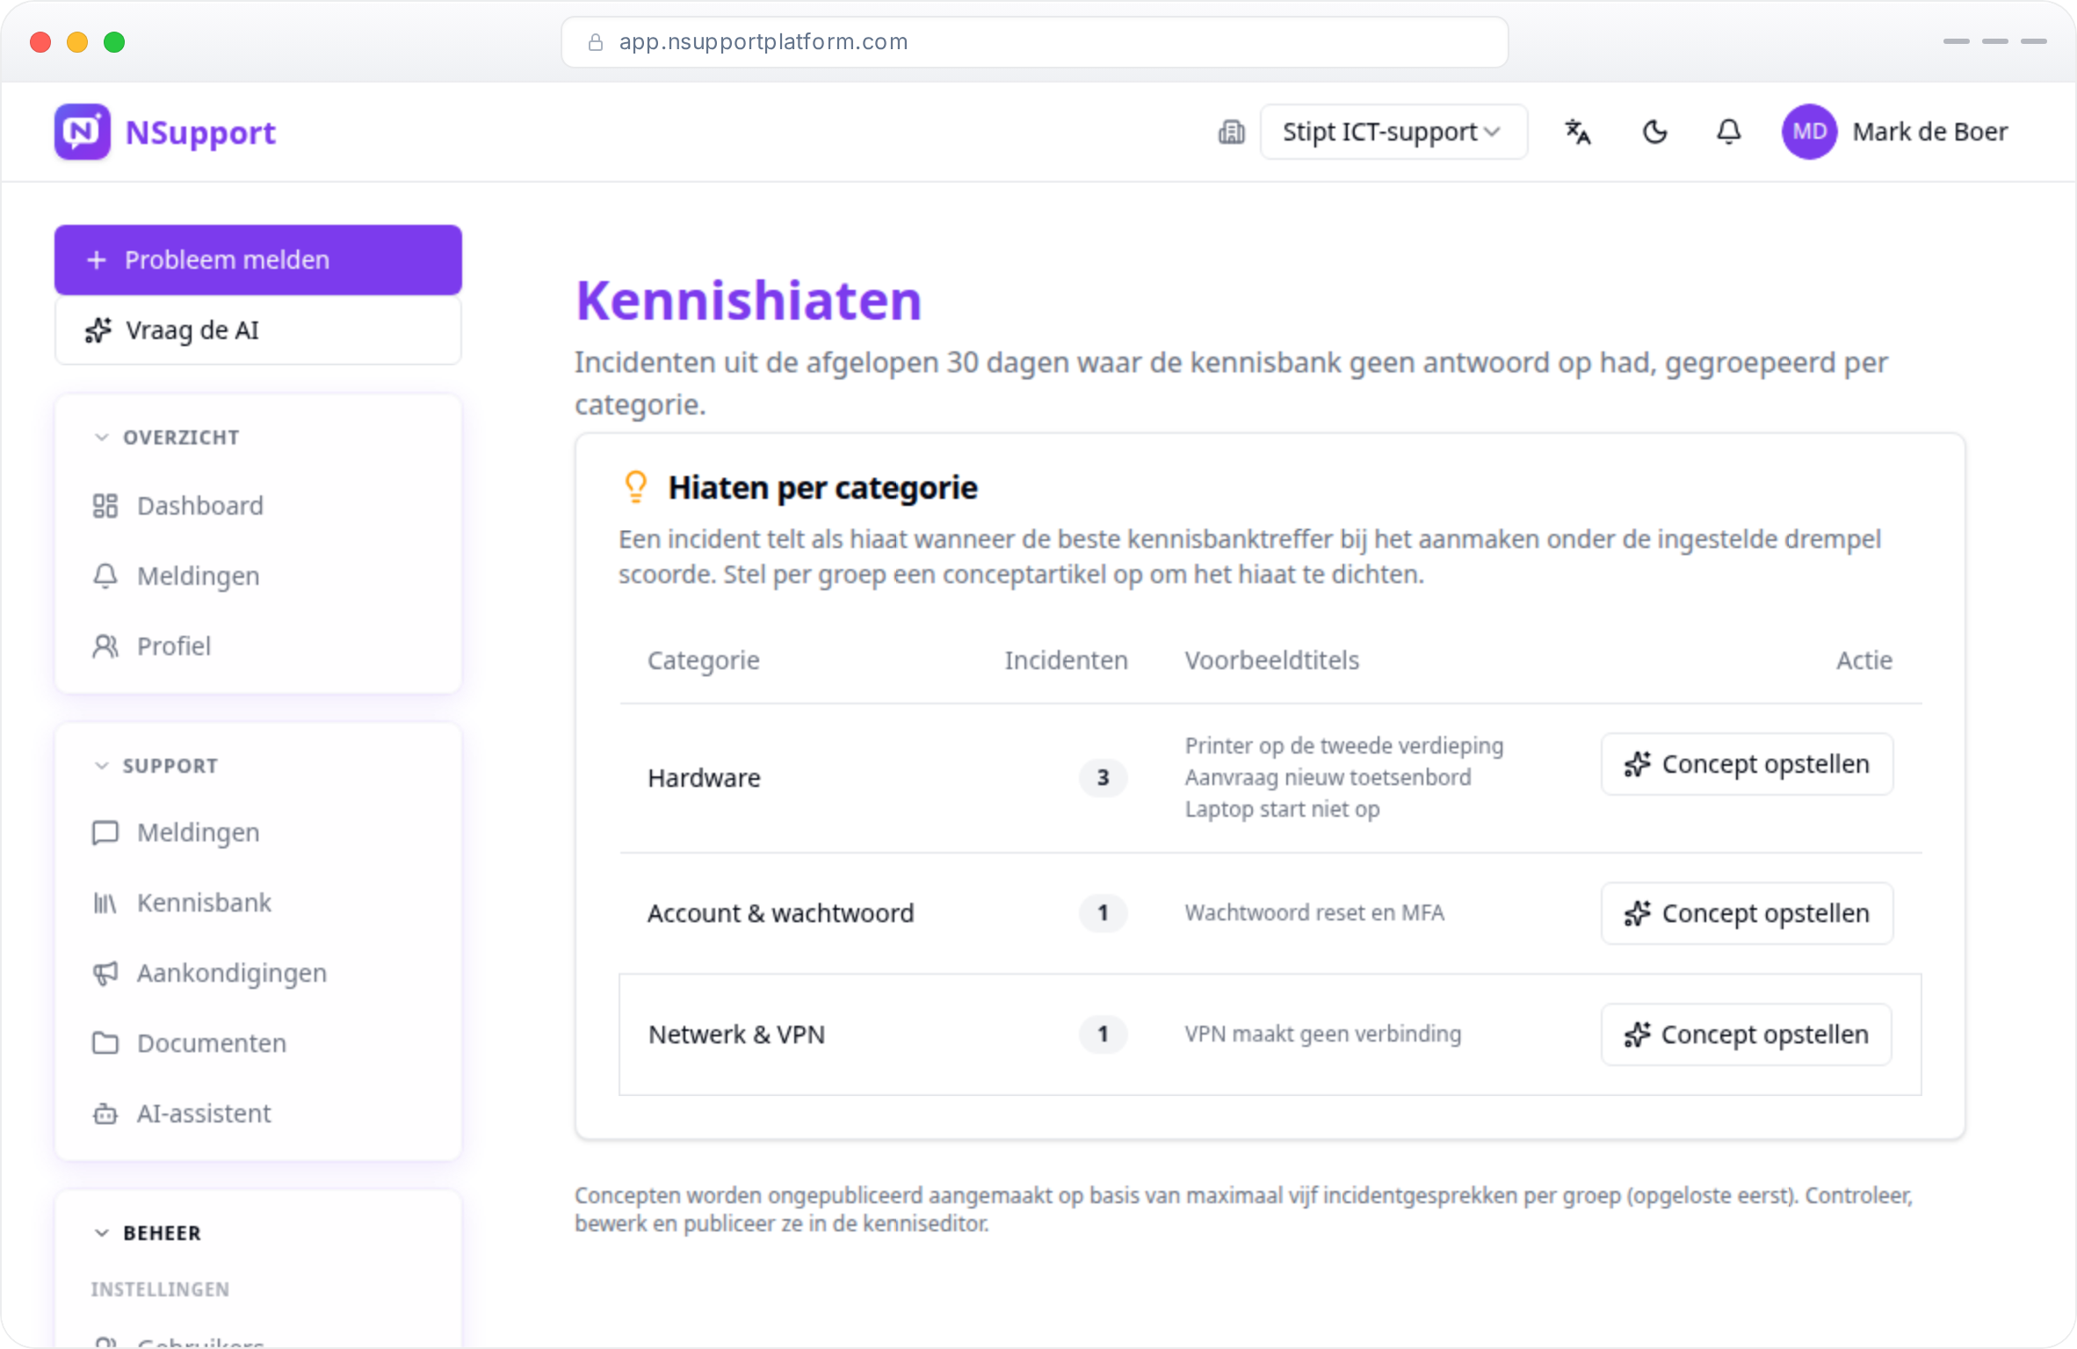Screen dimensions: 2077x1349
Task: Click the Account & wachtwoord category cell
Action: [x=781, y=913]
